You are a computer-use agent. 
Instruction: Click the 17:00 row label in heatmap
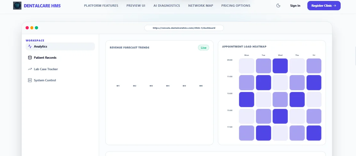[230, 127]
